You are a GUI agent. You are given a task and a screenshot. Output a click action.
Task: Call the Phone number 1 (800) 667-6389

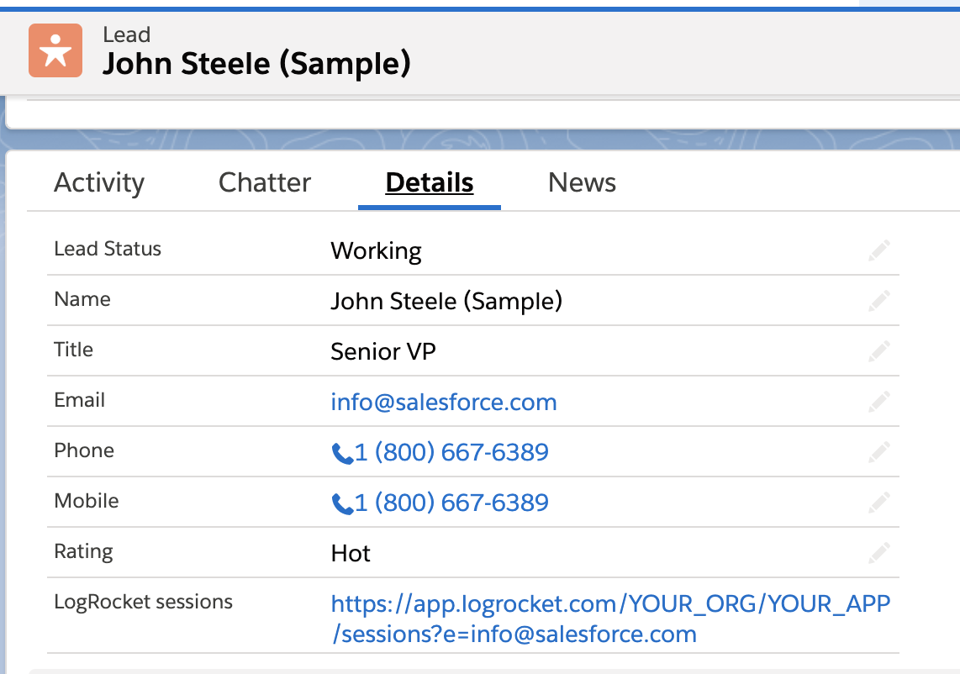pos(451,452)
